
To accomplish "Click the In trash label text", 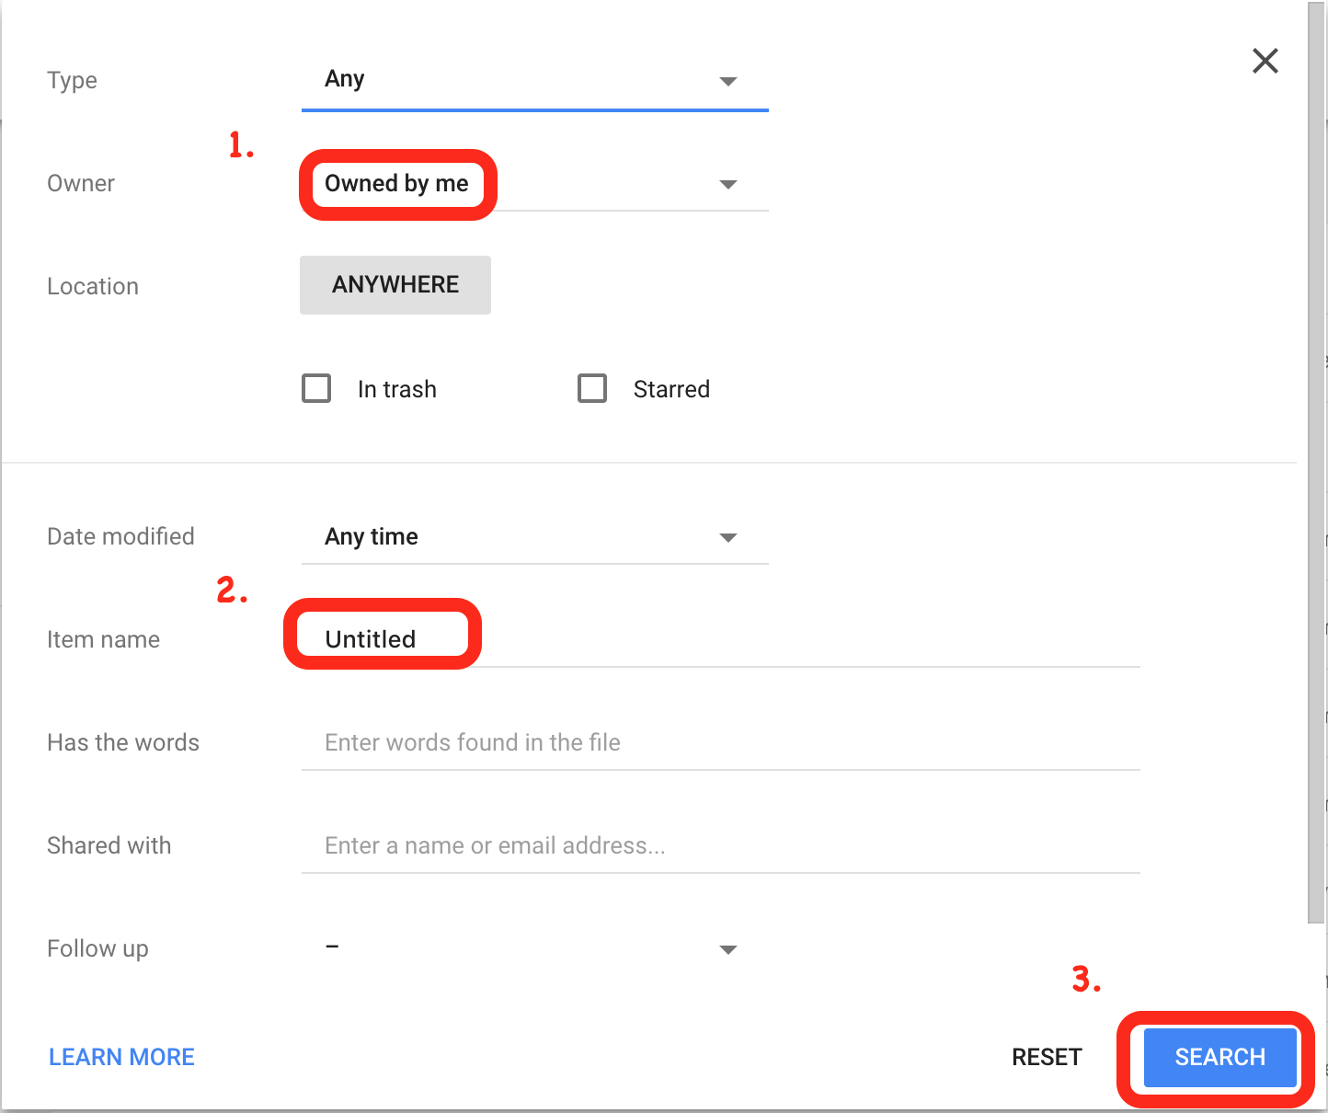I will 397,389.
